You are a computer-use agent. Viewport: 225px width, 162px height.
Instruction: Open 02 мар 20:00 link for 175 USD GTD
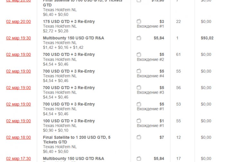[18, 21]
